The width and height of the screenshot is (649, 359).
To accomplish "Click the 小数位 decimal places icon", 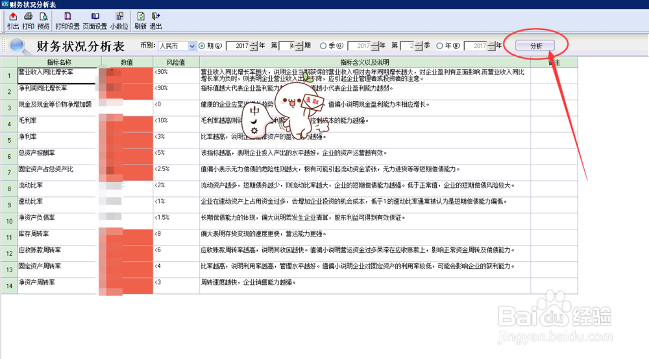I will (x=119, y=21).
